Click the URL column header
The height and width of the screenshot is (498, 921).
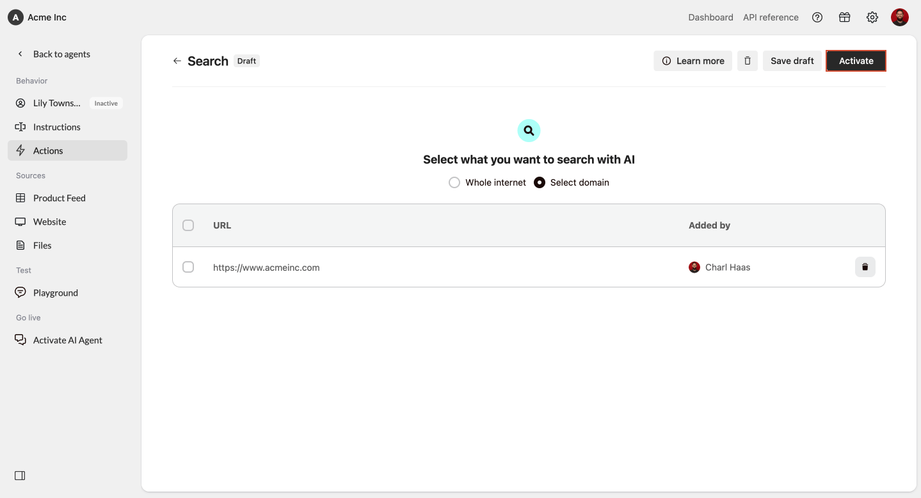coord(222,225)
